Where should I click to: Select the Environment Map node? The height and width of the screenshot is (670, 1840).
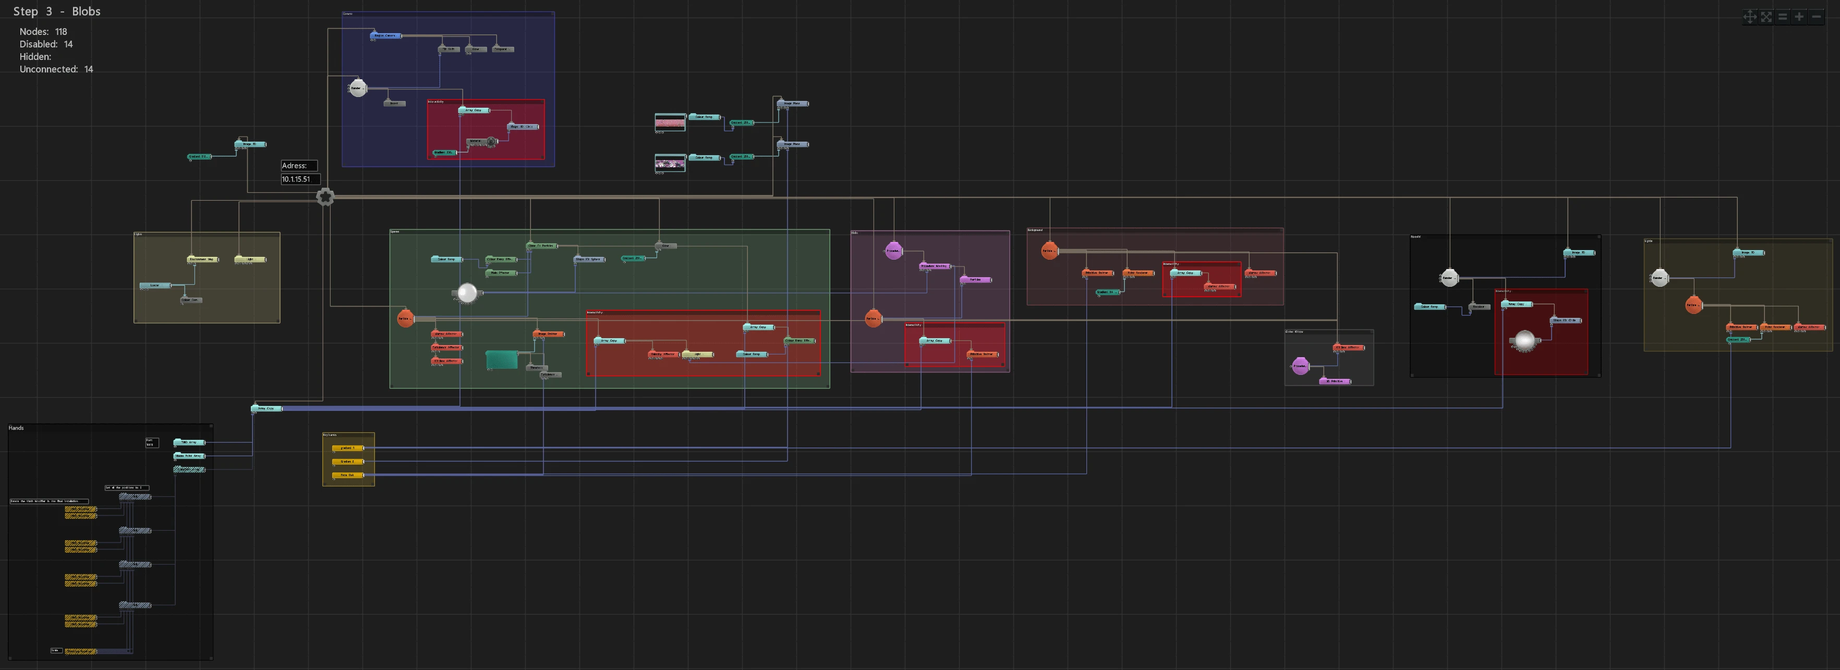coord(203,259)
